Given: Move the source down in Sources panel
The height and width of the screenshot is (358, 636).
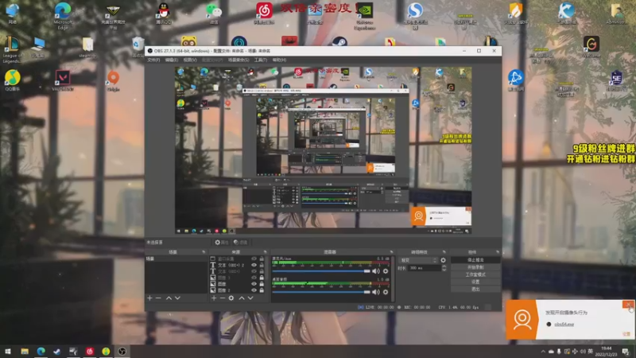Looking at the screenshot, I should [x=250, y=298].
